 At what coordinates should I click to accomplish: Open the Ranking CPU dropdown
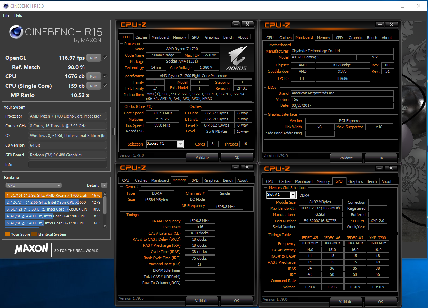pyautogui.click(x=33, y=185)
